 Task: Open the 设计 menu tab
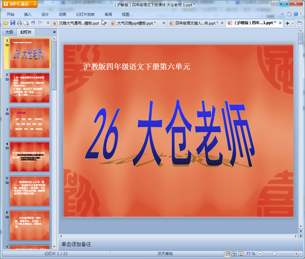tap(45, 15)
